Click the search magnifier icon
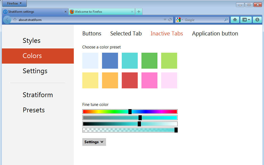The image size is (264, 165). [x=226, y=20]
